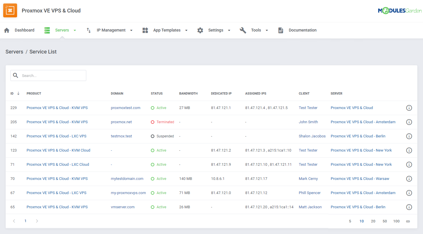Click the gear icon next to Settings
The height and width of the screenshot is (234, 423).
tap(200, 30)
